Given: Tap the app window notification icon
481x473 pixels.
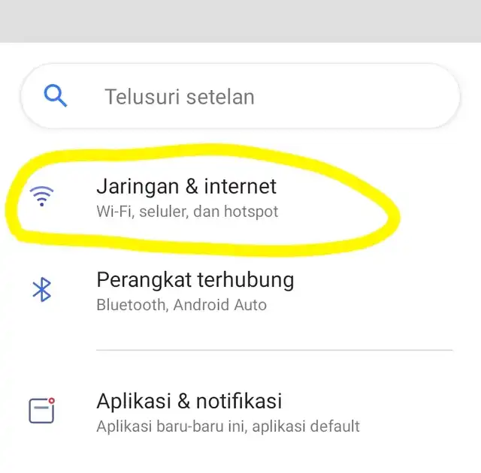Looking at the screenshot, I should [x=42, y=411].
